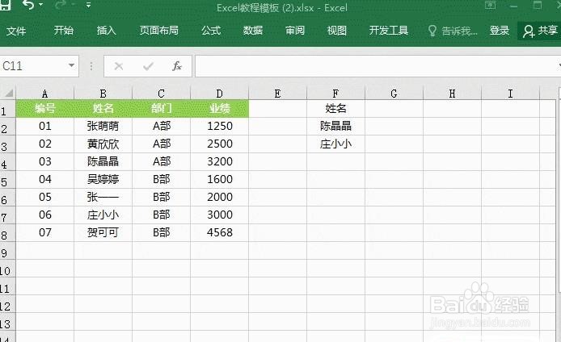Select column I header
The height and width of the screenshot is (342, 561).
coord(511,94)
